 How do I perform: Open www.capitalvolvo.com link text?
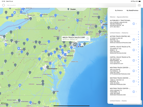118,53
